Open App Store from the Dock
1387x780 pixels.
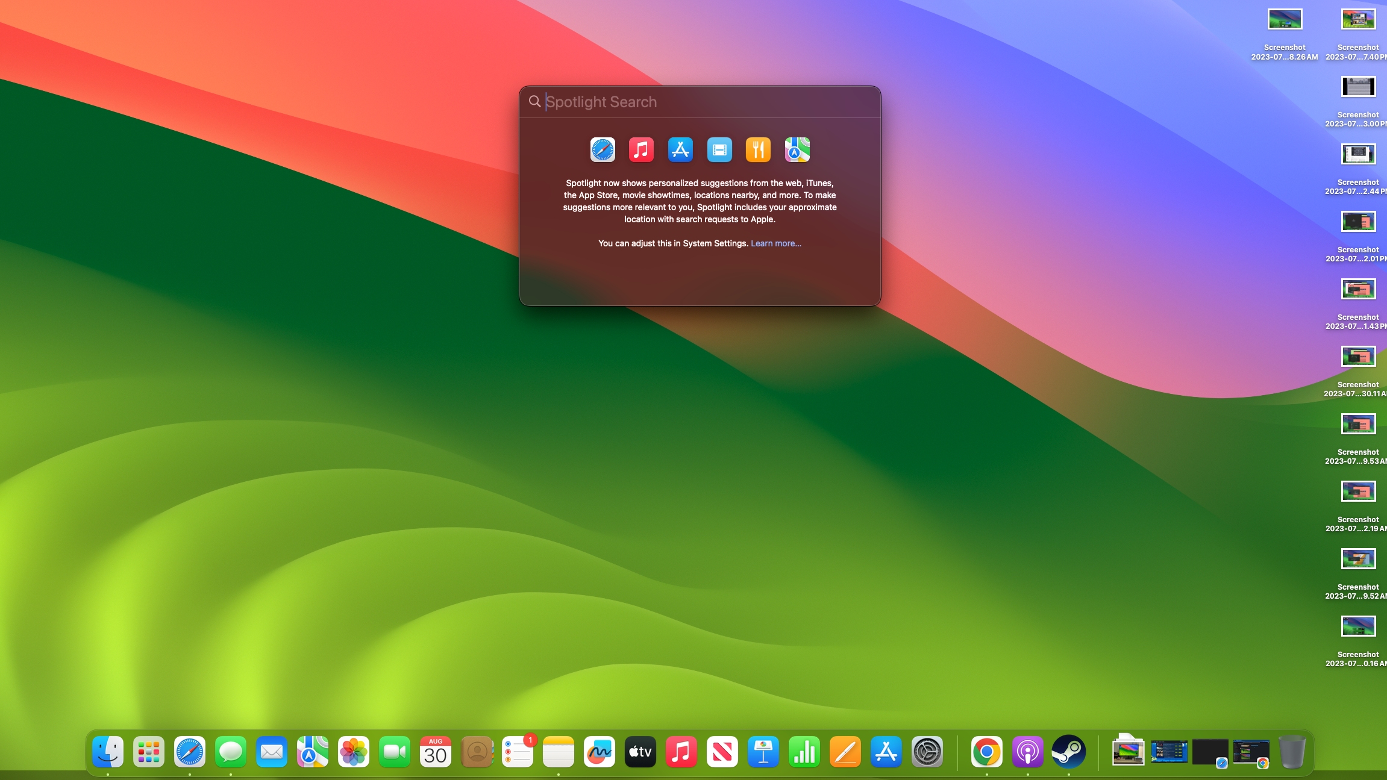pyautogui.click(x=886, y=752)
